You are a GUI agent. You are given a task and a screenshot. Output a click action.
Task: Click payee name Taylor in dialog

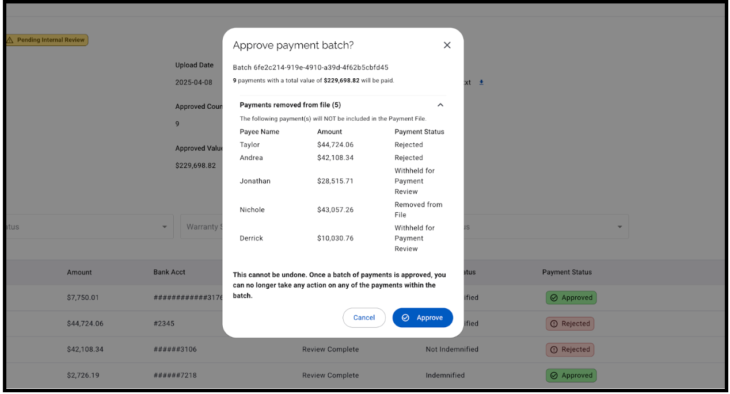coord(250,145)
